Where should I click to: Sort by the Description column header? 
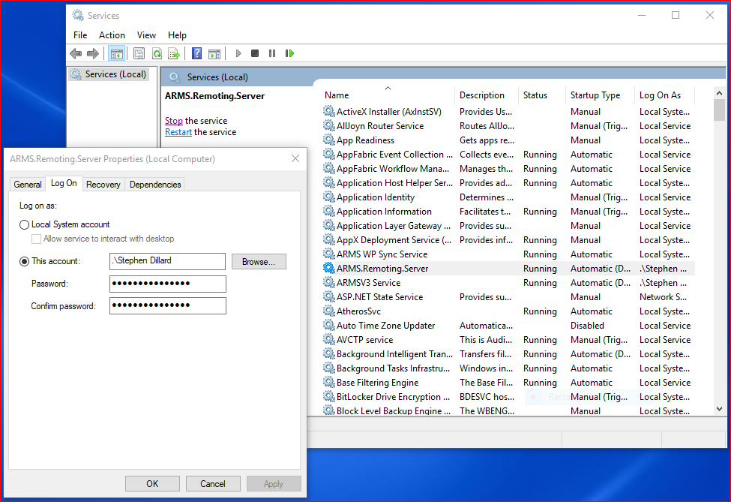[487, 95]
